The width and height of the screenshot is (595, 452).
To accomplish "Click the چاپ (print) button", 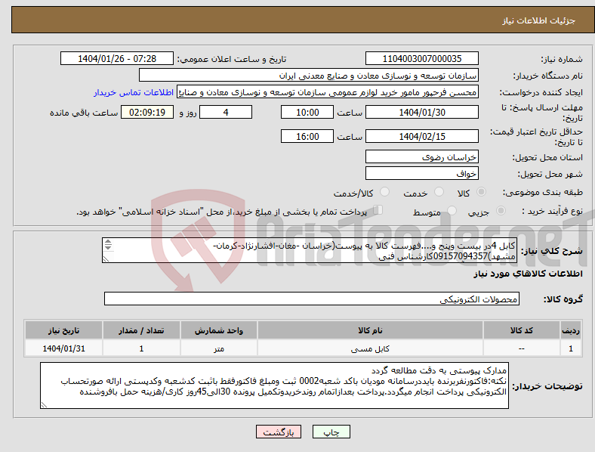I will (x=331, y=432).
